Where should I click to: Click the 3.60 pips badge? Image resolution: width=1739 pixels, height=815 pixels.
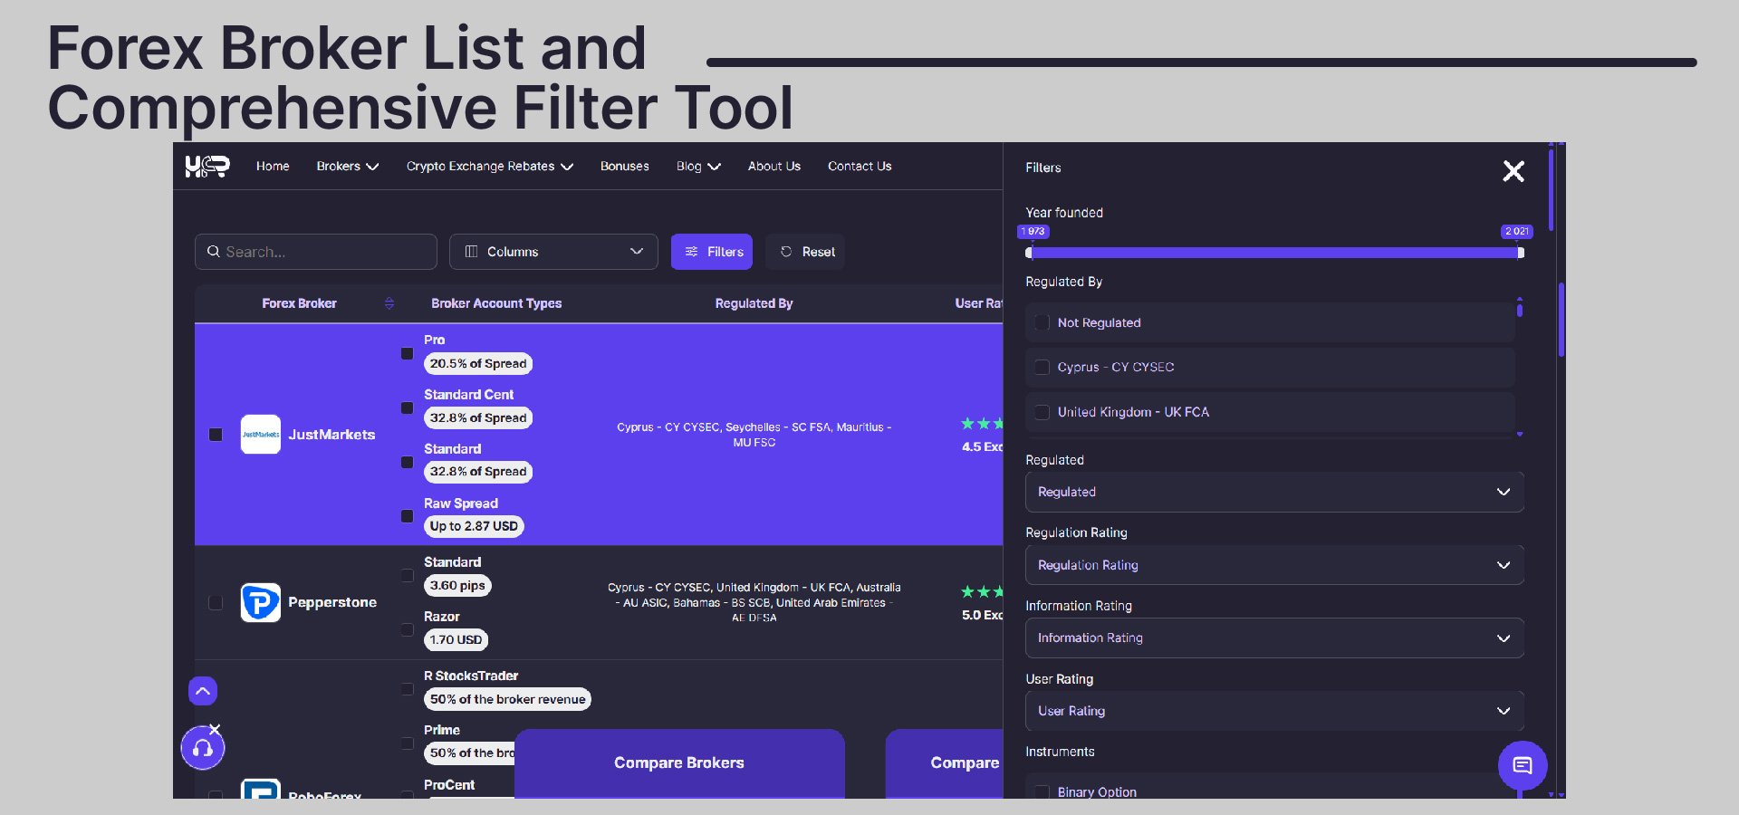click(457, 586)
